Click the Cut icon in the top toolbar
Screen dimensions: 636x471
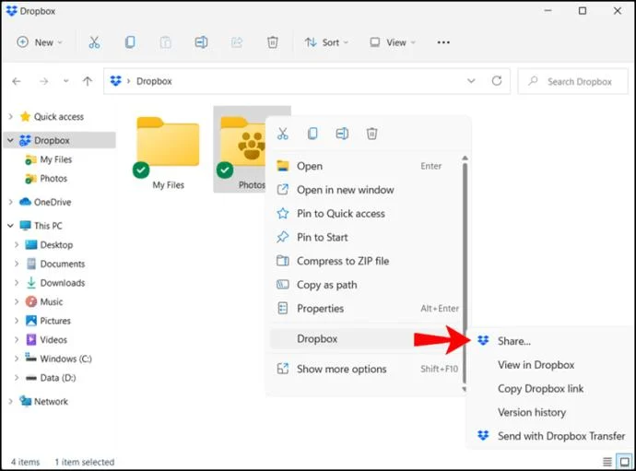(x=94, y=42)
